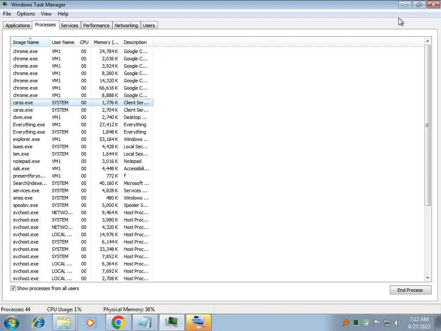Click the End Process button

coord(410,290)
